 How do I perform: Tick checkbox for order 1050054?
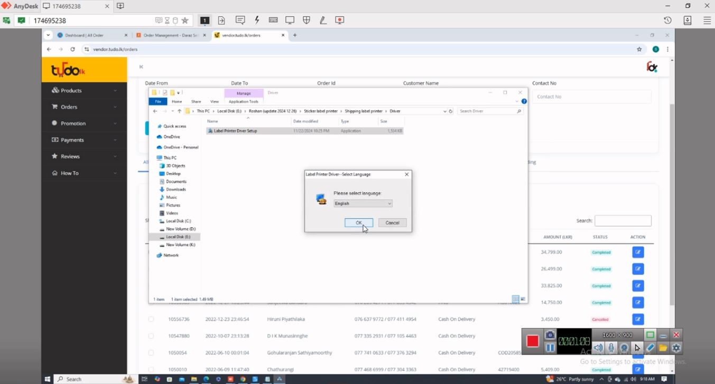[x=151, y=353]
